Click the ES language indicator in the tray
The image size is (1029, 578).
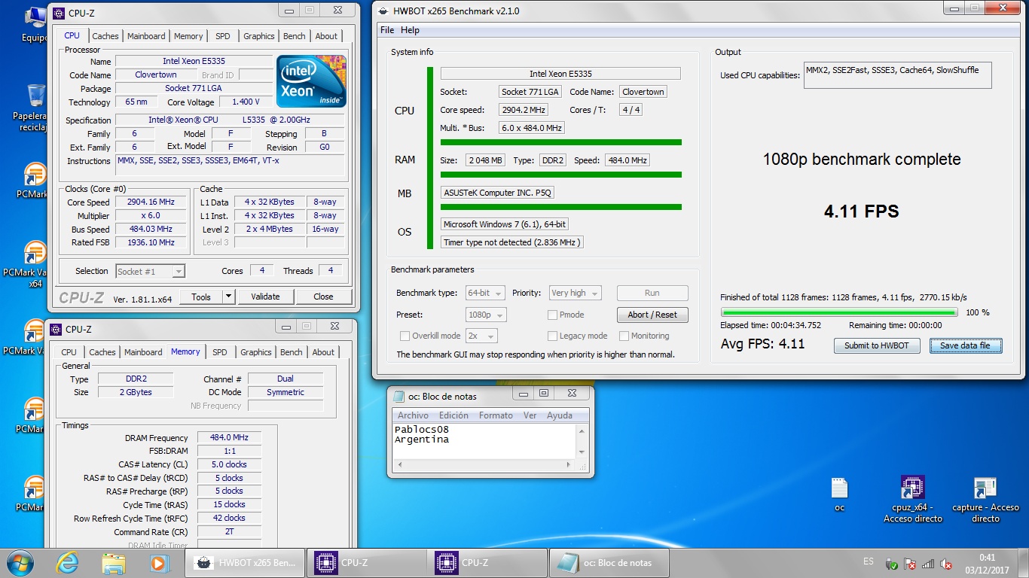[x=869, y=562]
